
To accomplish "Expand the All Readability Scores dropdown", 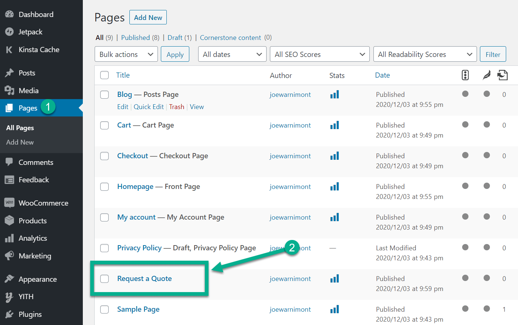I will coord(425,54).
